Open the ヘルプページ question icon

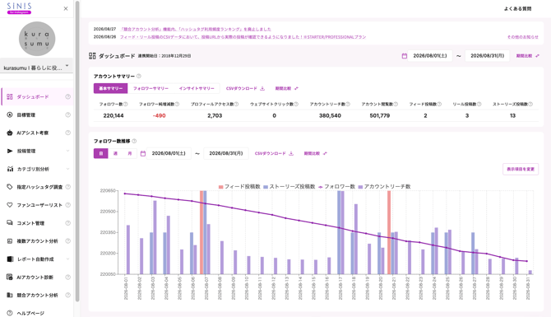(x=10, y=313)
